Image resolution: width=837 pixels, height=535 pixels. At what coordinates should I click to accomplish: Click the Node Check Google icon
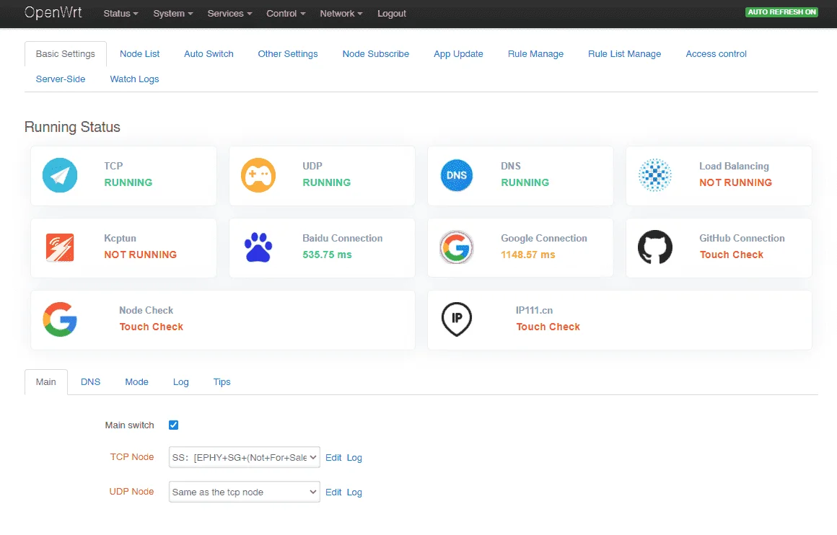pos(60,319)
